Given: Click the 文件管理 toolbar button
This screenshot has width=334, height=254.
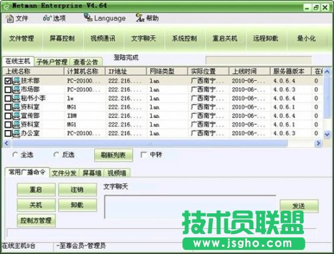Looking at the screenshot, I should pyautogui.click(x=21, y=39).
